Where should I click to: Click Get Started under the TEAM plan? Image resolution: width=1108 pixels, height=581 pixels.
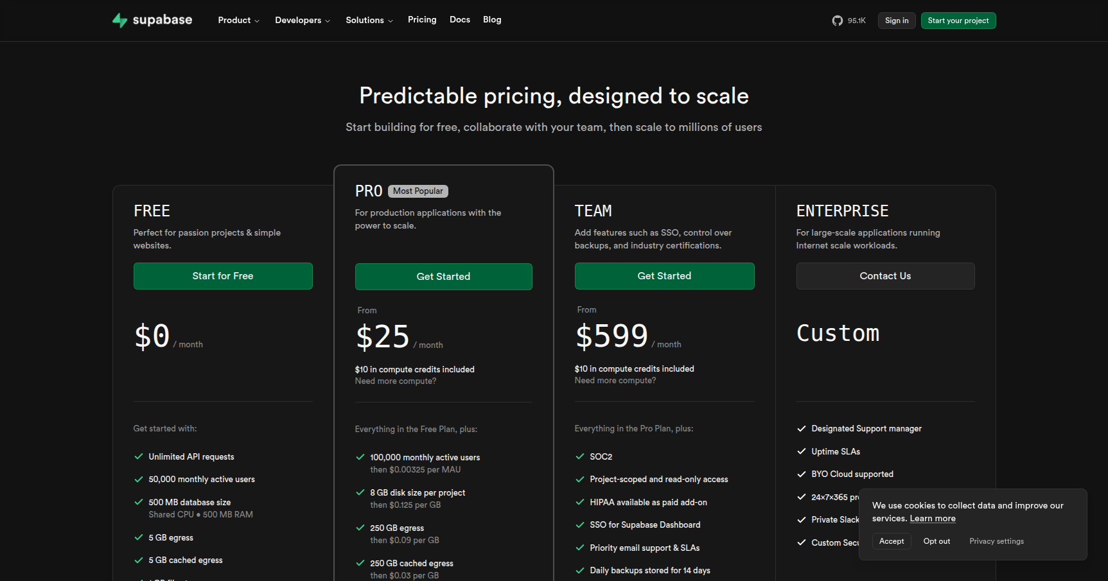coord(664,276)
